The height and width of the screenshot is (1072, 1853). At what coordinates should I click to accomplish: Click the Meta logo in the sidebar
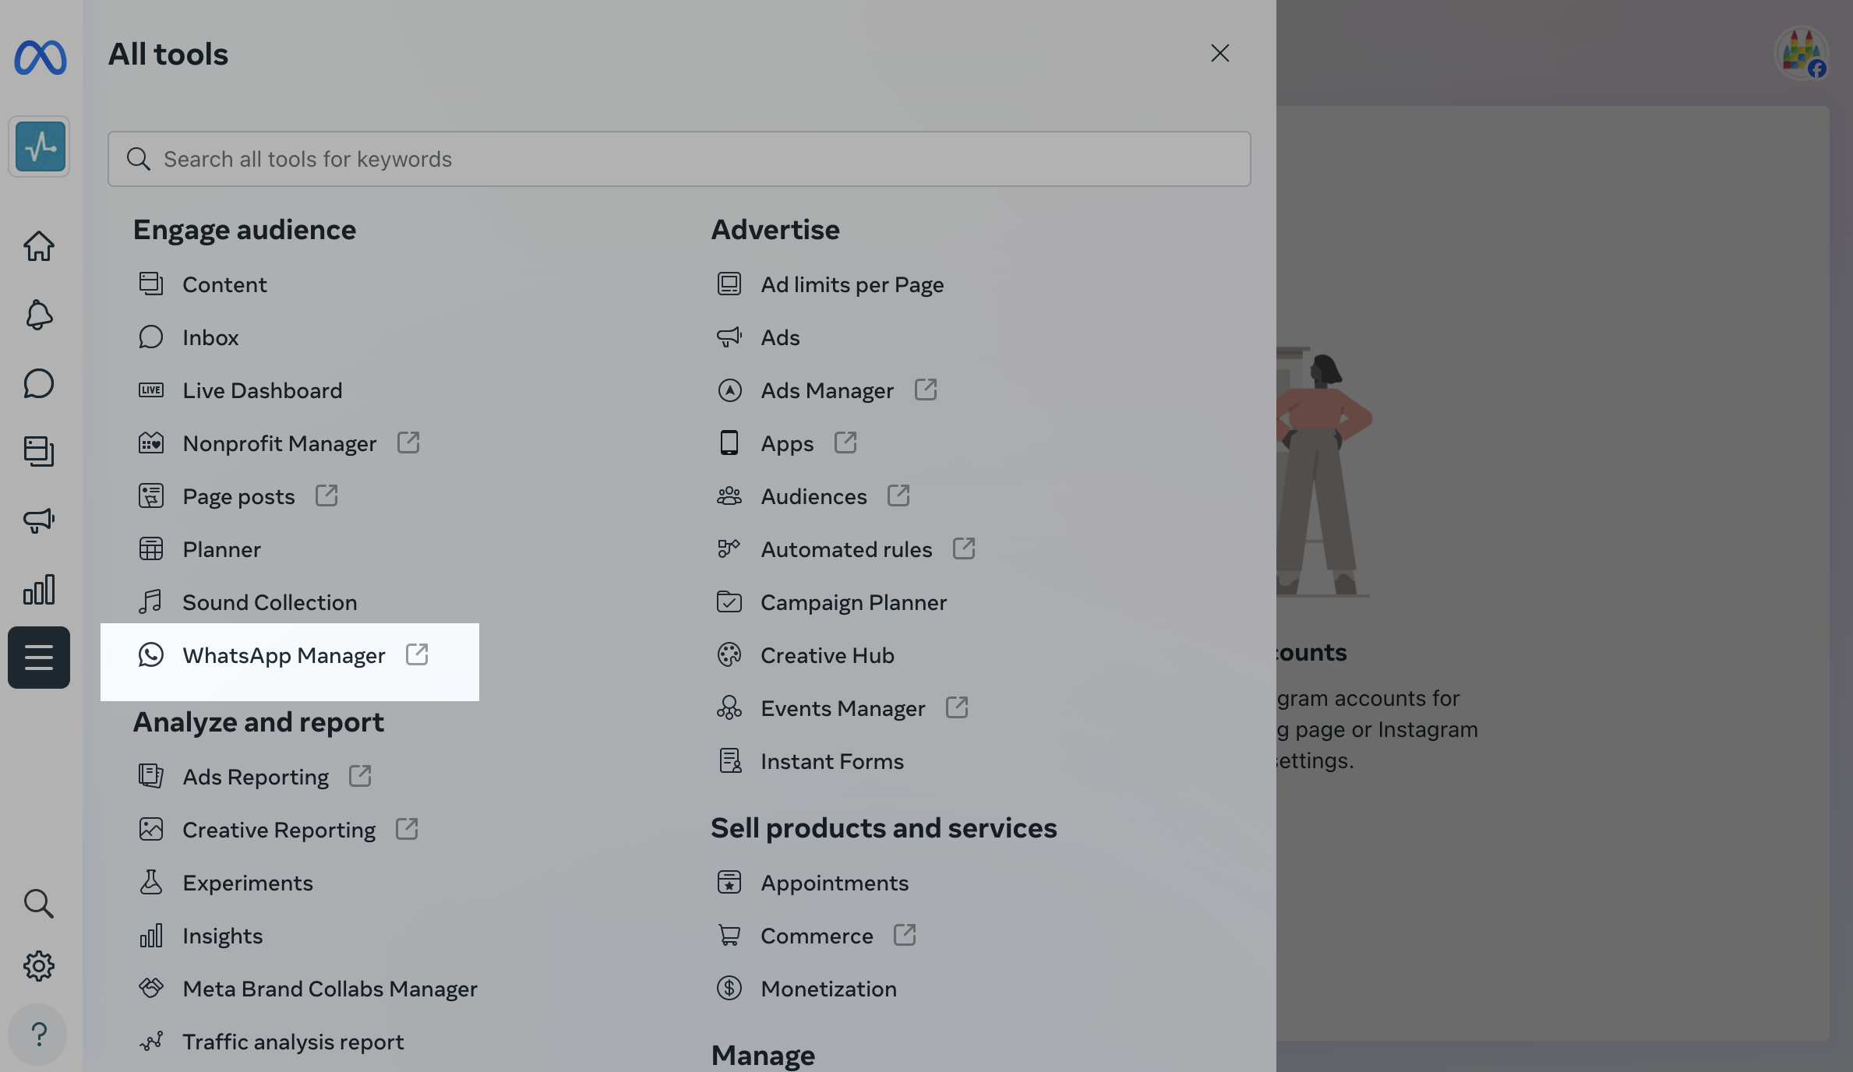41,57
